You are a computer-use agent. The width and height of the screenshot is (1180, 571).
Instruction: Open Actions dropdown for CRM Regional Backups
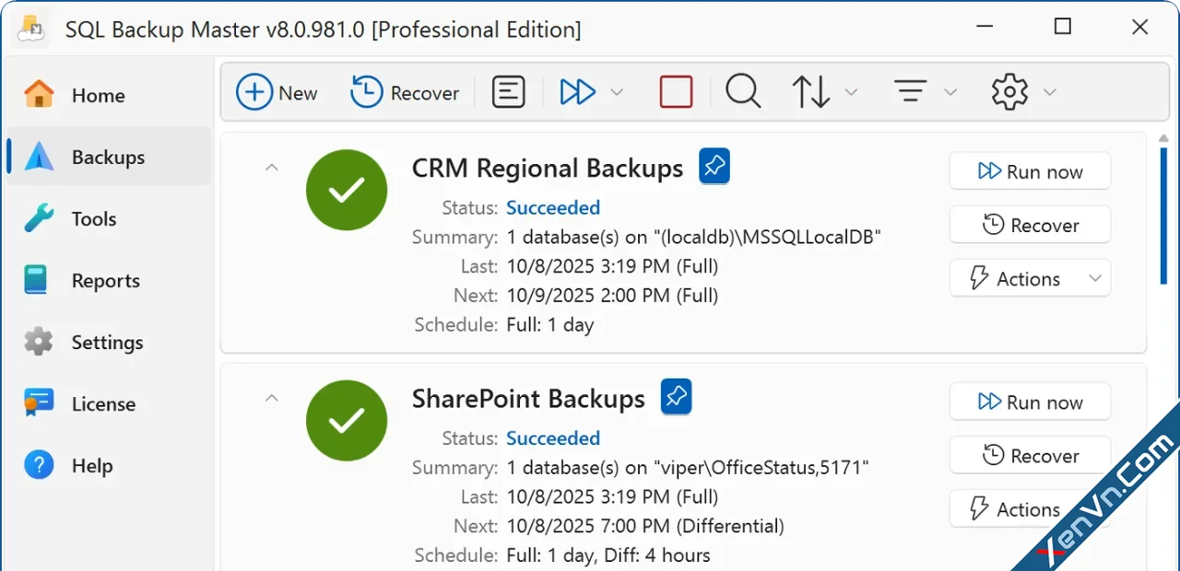[x=1030, y=278]
